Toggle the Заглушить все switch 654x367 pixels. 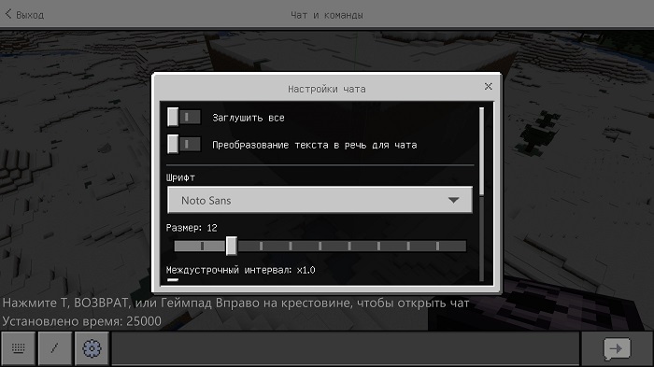click(x=184, y=117)
